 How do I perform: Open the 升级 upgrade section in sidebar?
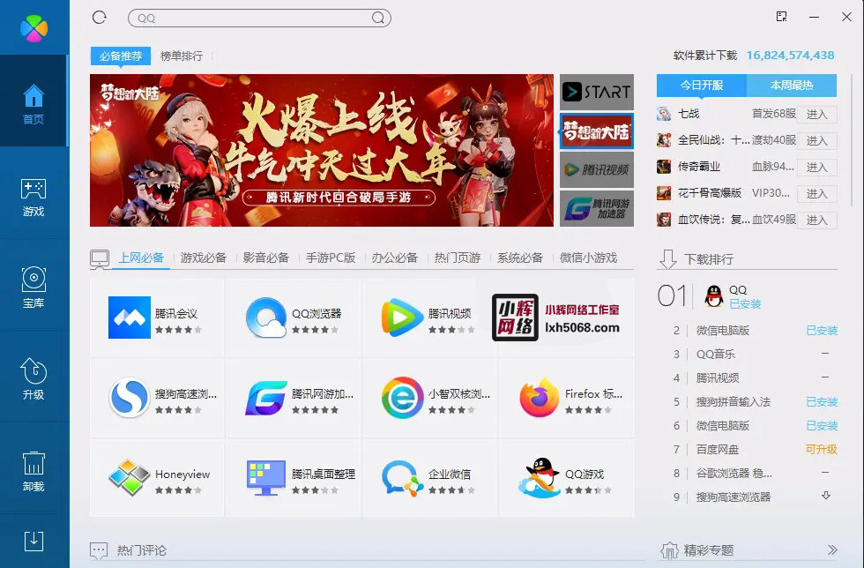[34, 379]
